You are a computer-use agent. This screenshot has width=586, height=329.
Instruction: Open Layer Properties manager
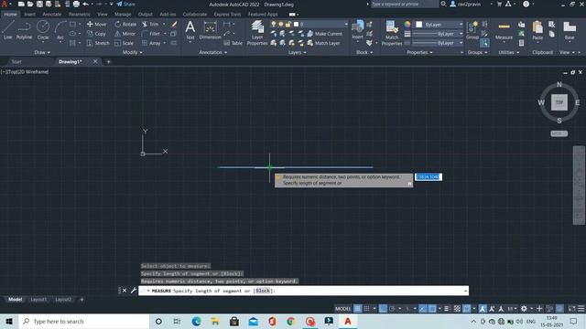coord(257,33)
